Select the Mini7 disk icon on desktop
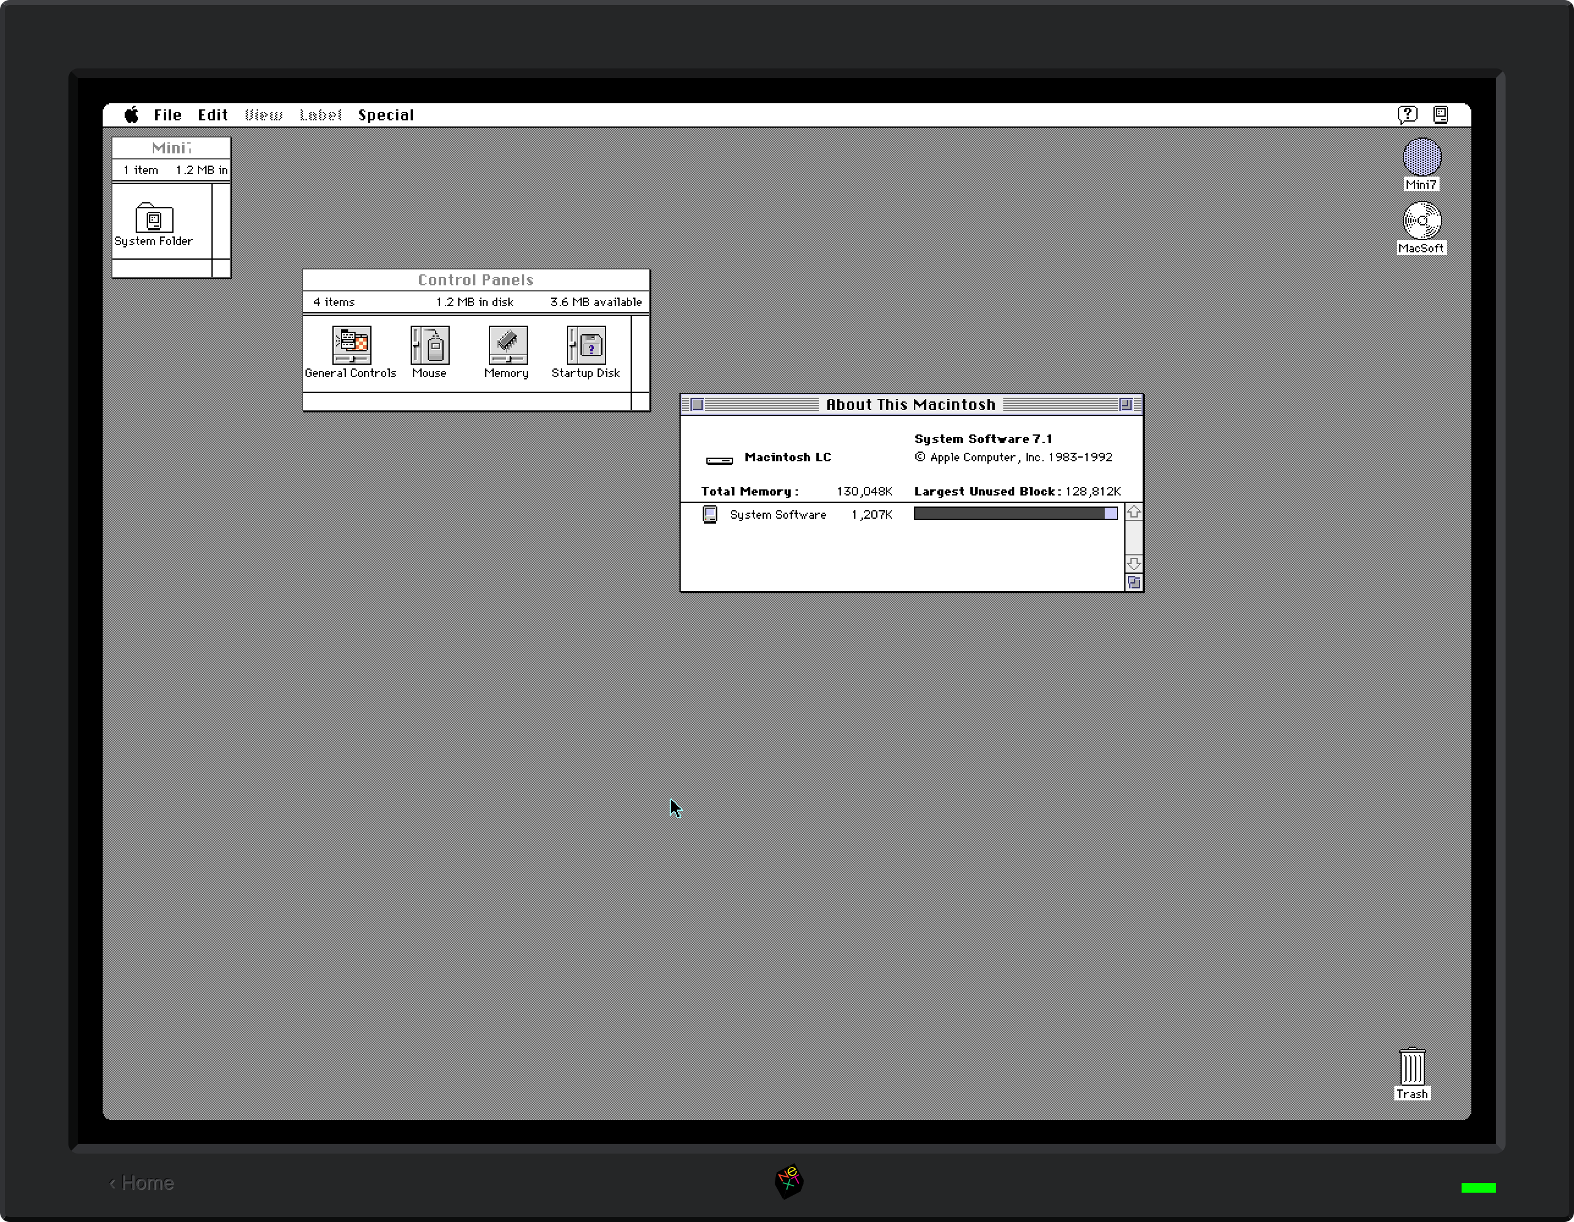Screen dimensions: 1574x1222 click(x=1421, y=157)
